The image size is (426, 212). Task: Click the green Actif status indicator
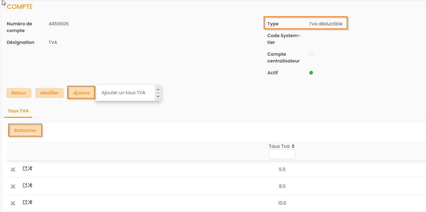[x=311, y=73]
